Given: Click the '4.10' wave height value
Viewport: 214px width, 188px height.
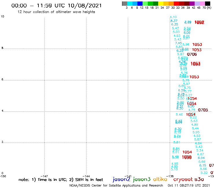Looking at the screenshot, I should [173, 17].
